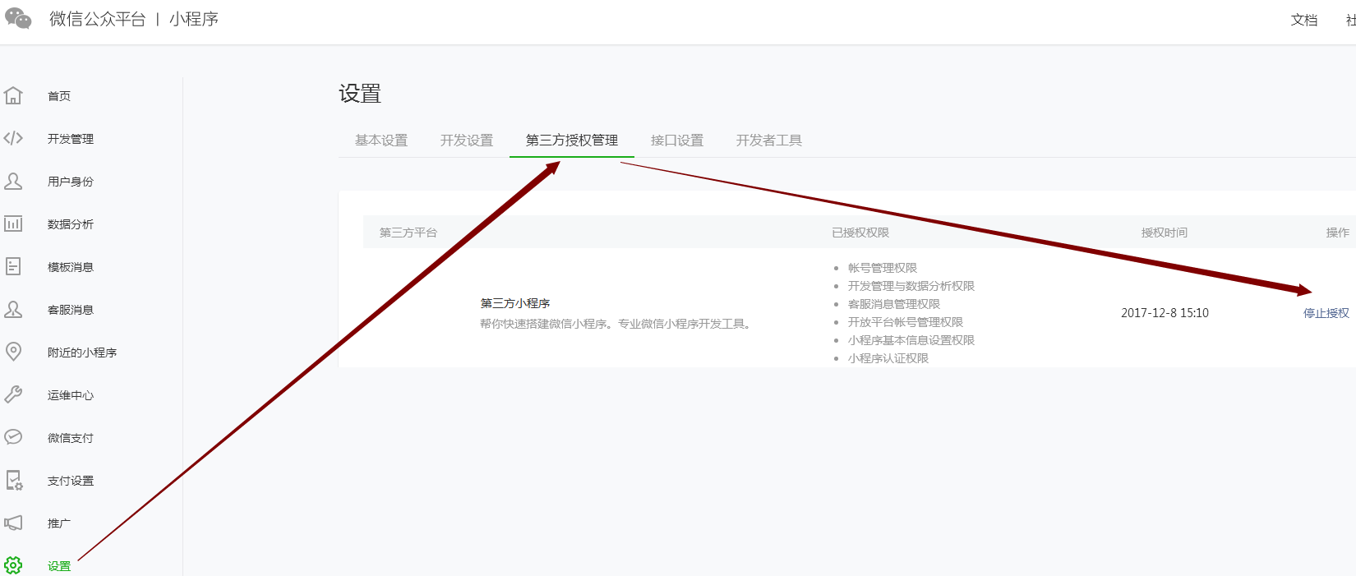This screenshot has width=1356, height=576.
Task: Open 运维中心 in the sidebar
Action: (71, 395)
